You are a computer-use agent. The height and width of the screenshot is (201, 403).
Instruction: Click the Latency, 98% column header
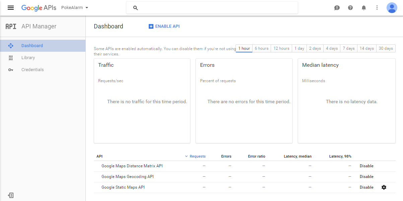340,156
